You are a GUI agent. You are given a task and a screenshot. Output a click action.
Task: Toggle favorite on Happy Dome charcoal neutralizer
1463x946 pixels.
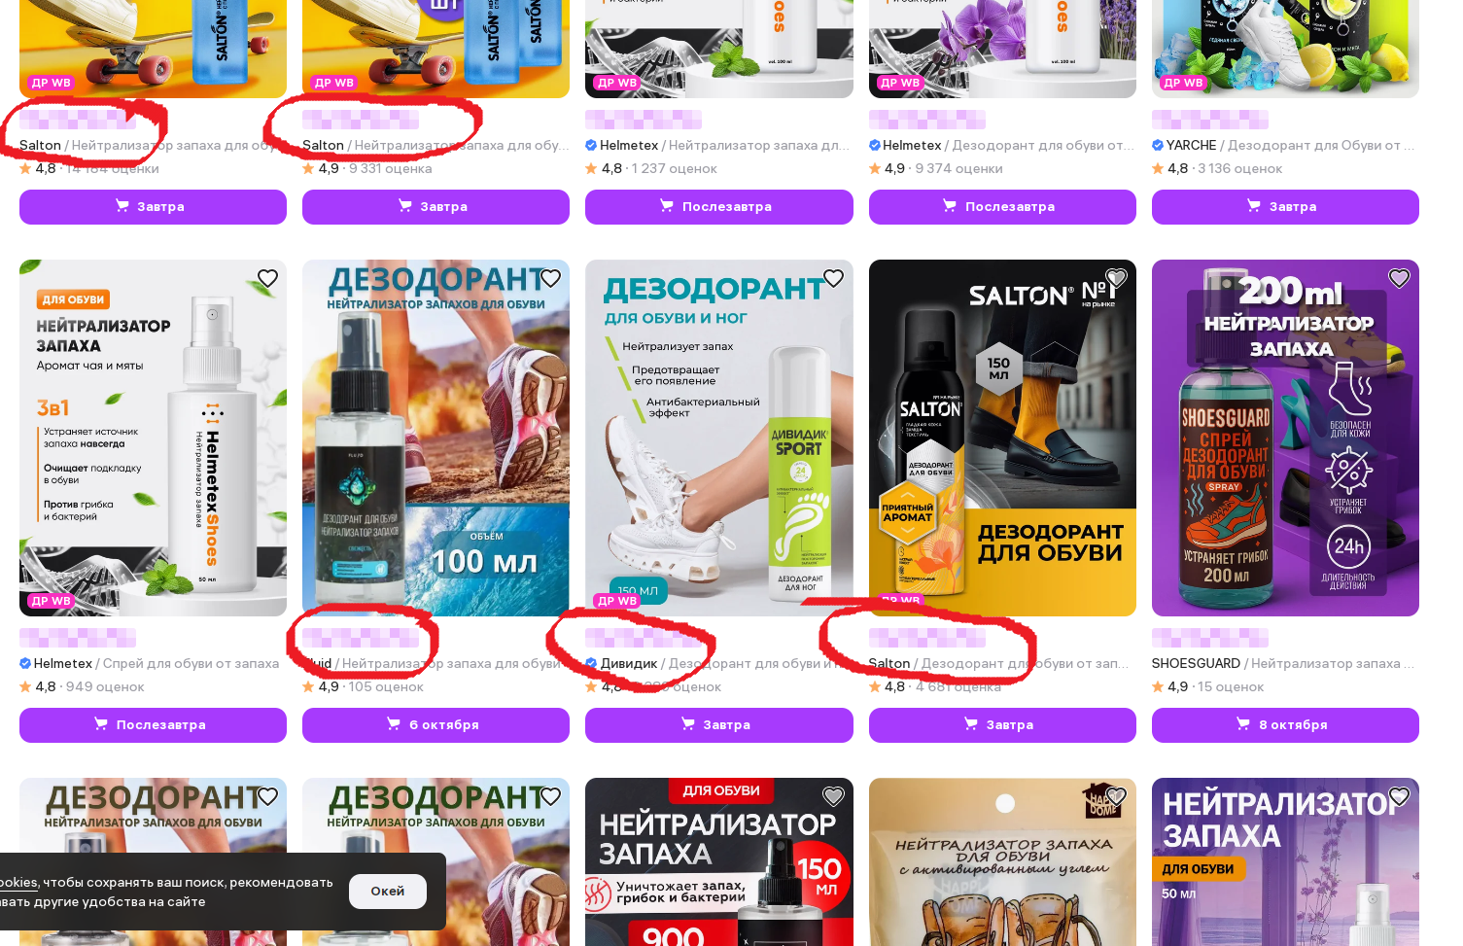1116,796
